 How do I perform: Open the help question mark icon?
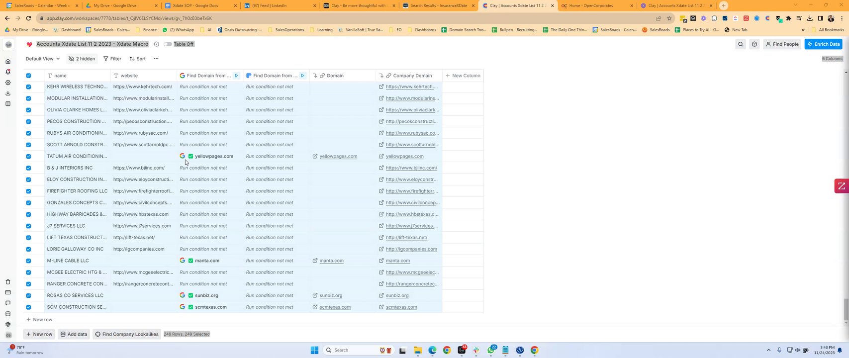tap(755, 44)
